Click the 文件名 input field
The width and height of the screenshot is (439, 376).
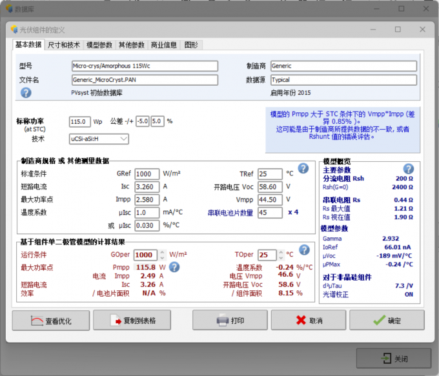[145, 80]
